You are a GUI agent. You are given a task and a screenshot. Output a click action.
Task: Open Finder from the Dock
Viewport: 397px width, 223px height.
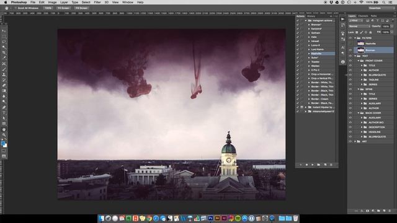(102, 218)
